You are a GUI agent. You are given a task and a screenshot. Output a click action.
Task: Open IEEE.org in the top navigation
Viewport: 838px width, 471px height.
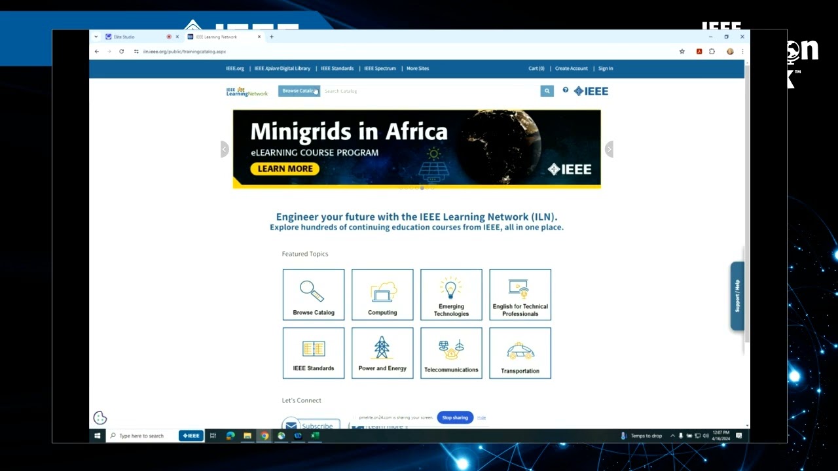coord(235,68)
